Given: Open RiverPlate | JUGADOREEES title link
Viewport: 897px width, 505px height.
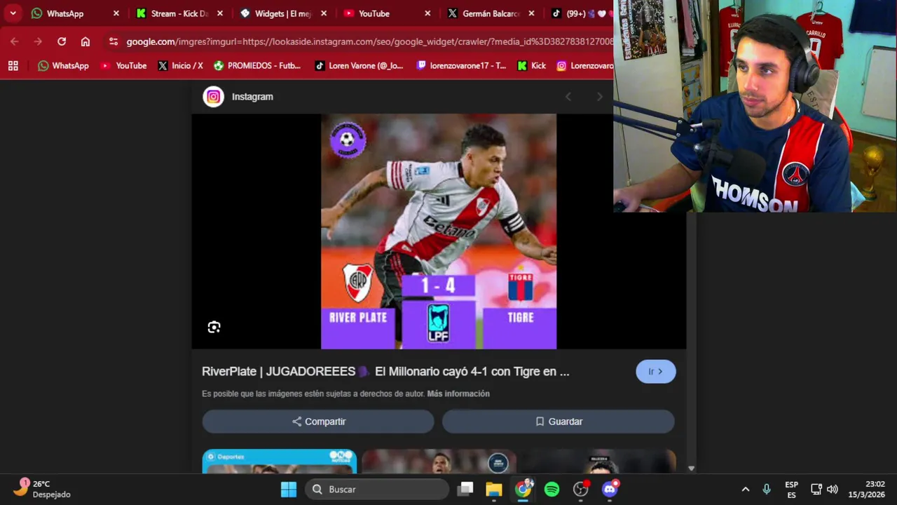Looking at the screenshot, I should [385, 372].
